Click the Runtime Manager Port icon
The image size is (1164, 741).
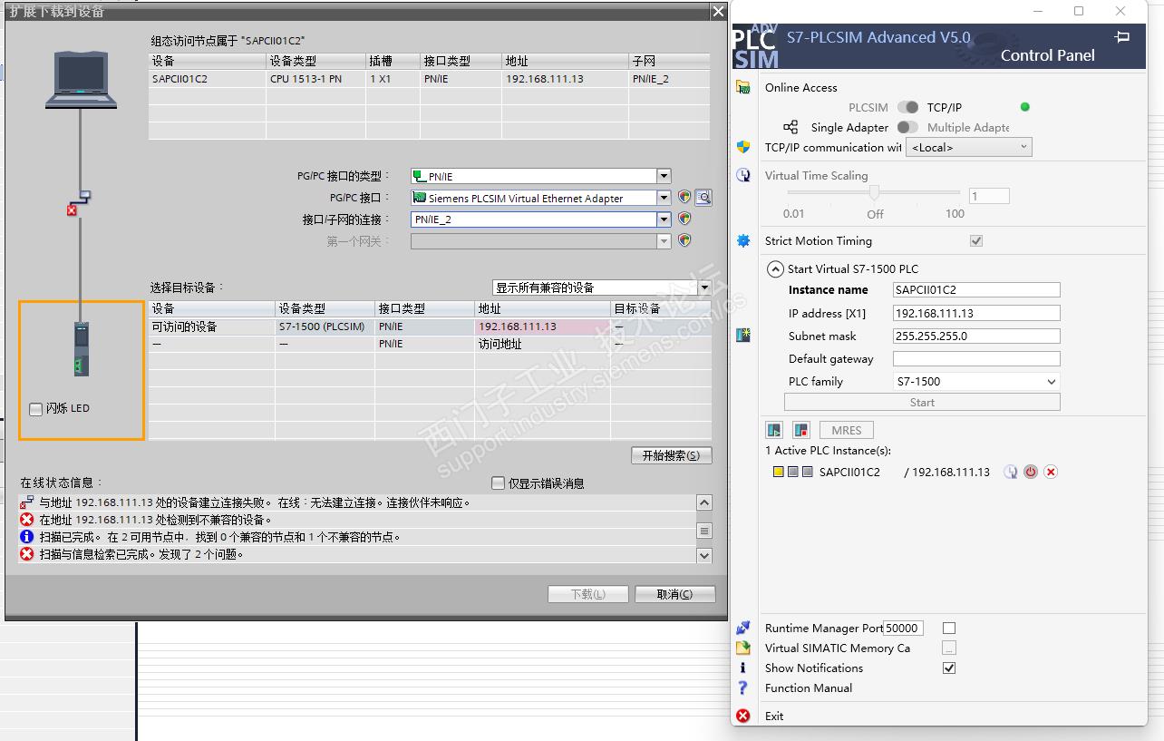coord(743,628)
